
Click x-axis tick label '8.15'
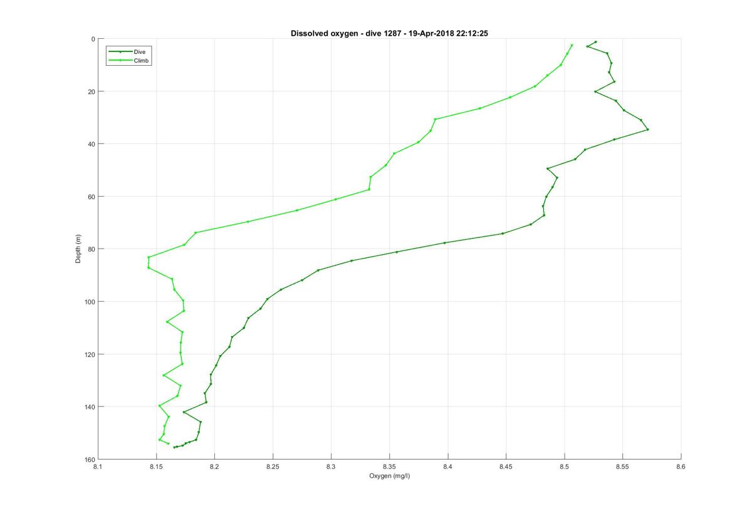(x=156, y=467)
